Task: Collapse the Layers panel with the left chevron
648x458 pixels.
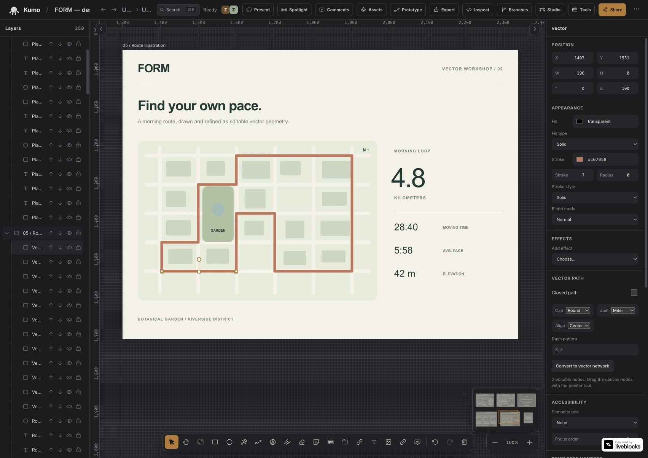Action: [101, 29]
